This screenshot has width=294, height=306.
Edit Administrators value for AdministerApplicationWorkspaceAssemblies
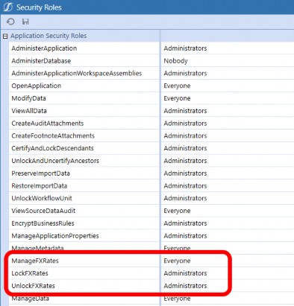[185, 73]
